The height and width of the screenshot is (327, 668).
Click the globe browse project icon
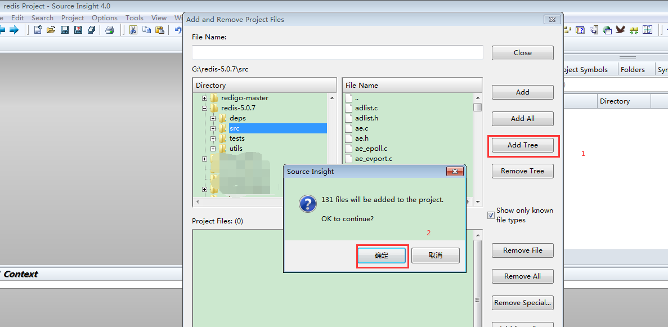(607, 30)
